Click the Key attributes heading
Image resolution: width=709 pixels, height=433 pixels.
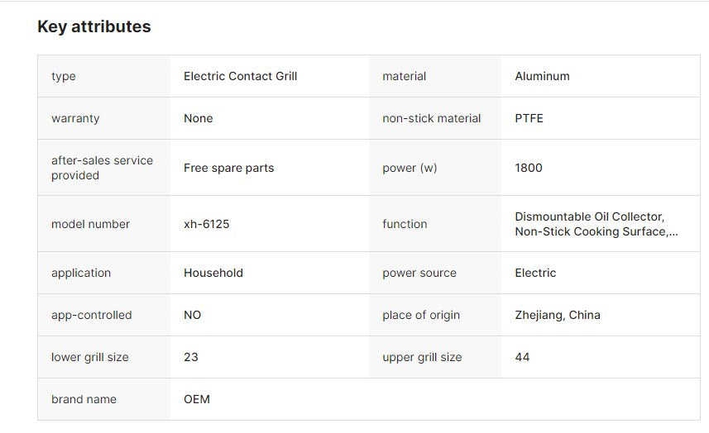pos(94,26)
